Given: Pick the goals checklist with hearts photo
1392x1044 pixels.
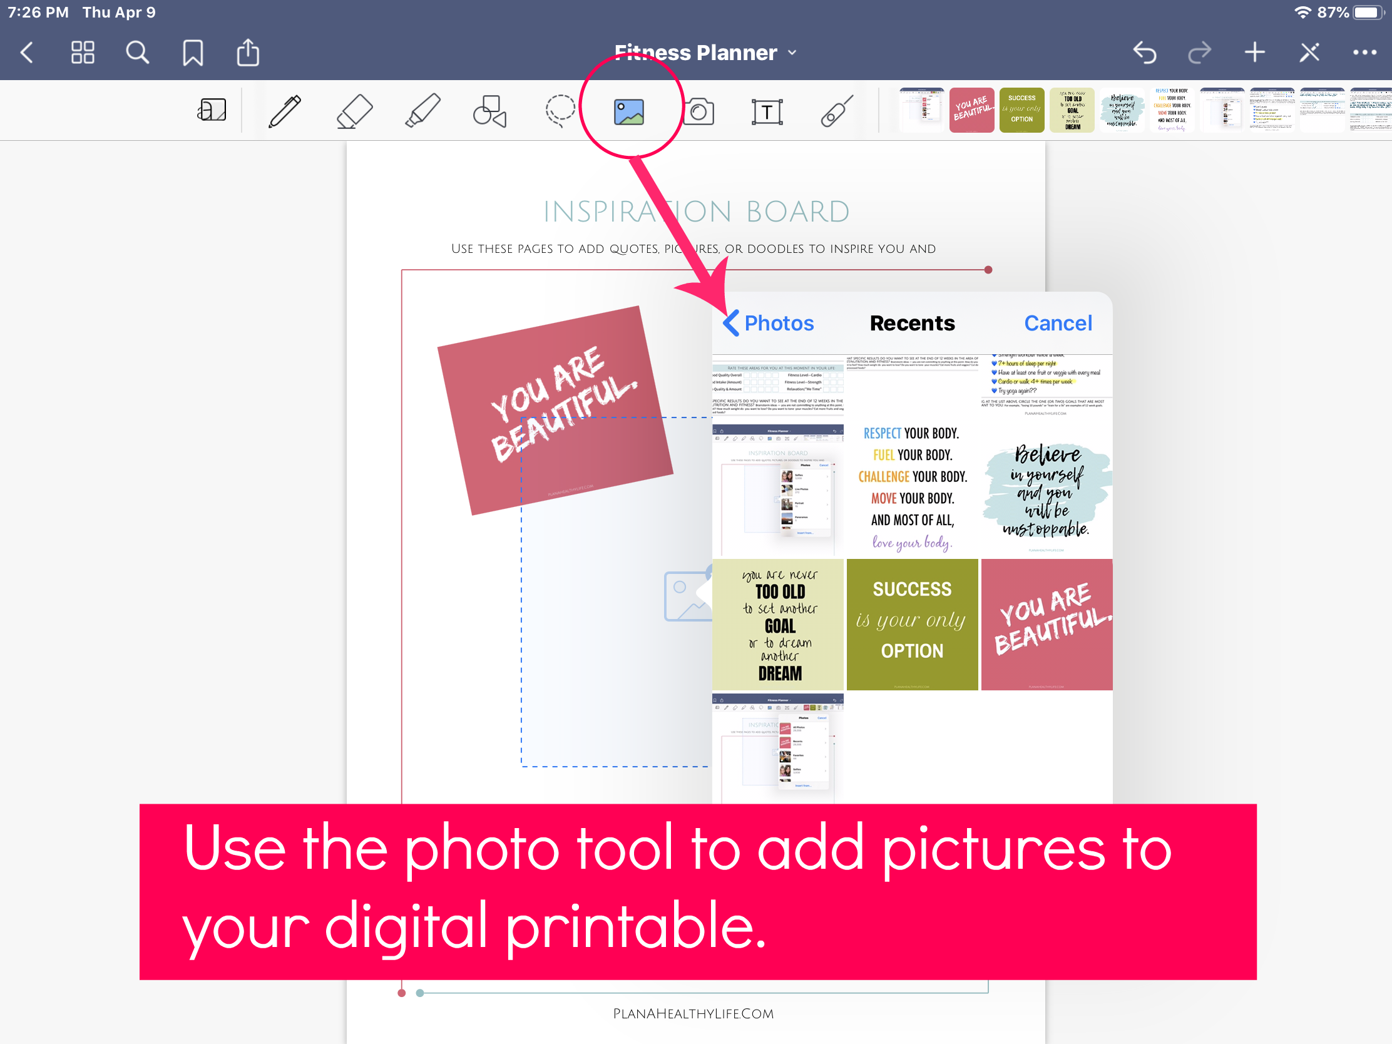Looking at the screenshot, I should click(1047, 387).
